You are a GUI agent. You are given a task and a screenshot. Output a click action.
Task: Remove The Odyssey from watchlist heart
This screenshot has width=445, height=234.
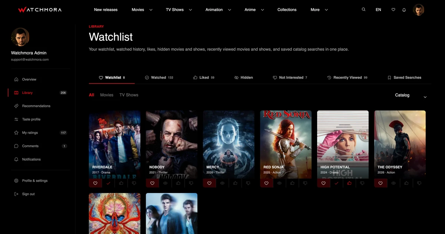(380, 183)
